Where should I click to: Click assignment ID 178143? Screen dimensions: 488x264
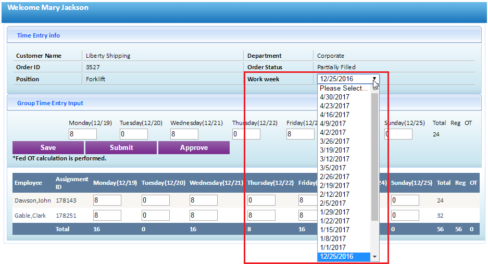[66, 200]
